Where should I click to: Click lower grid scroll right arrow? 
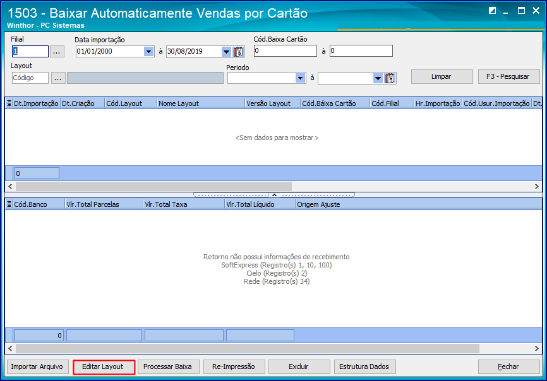point(536,348)
